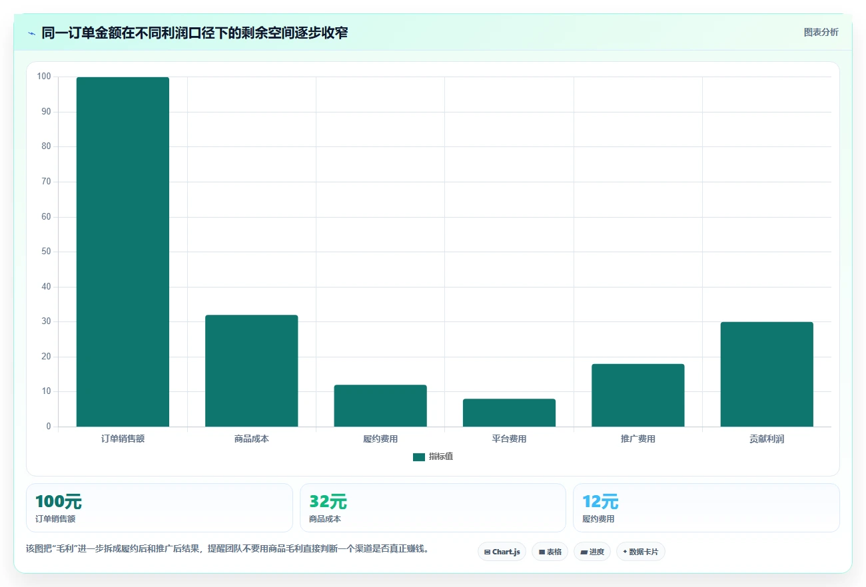The image size is (866, 587).
Task: Click the 商品成本 bar in chart
Action: [251, 371]
